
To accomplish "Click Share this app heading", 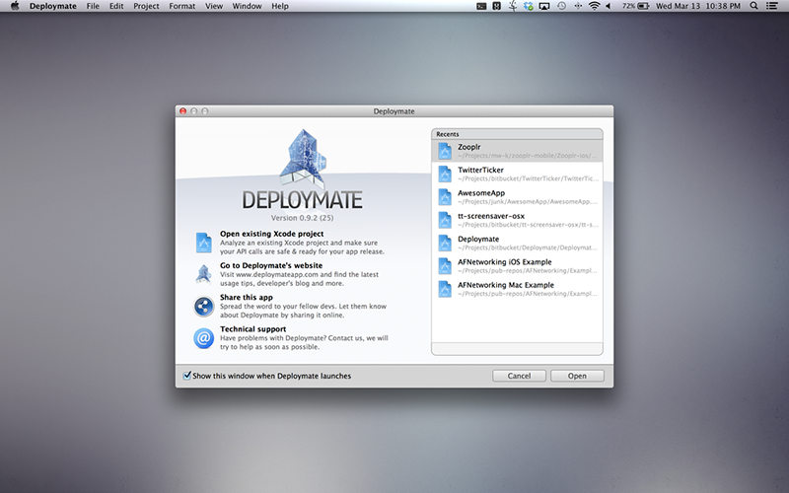I will tap(246, 298).
